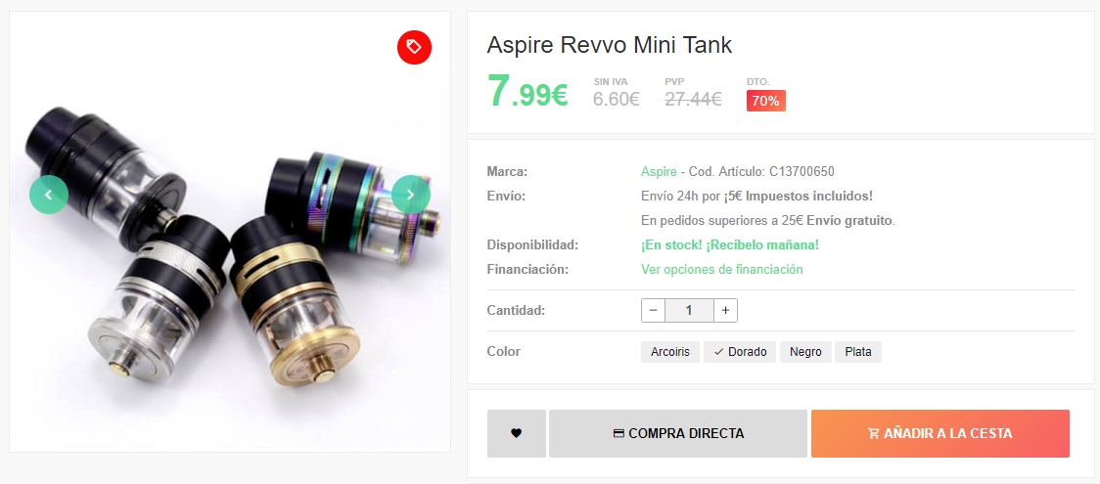Click the red price tag icon

click(414, 47)
